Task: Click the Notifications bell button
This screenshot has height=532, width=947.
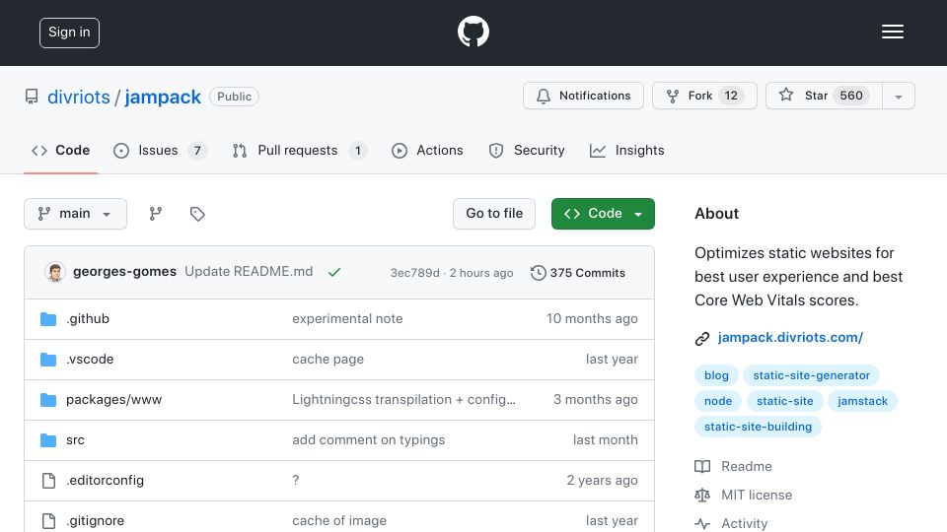Action: [583, 96]
